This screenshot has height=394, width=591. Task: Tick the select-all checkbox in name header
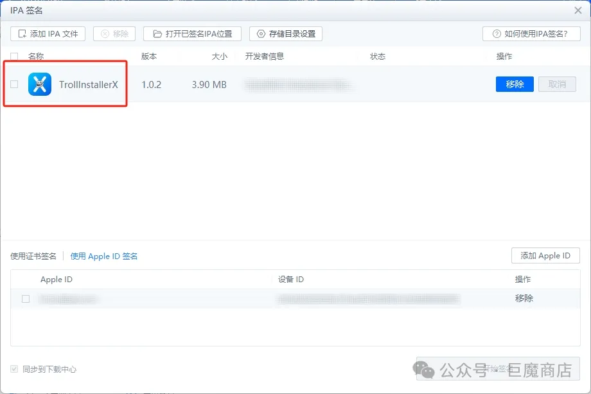tap(14, 57)
